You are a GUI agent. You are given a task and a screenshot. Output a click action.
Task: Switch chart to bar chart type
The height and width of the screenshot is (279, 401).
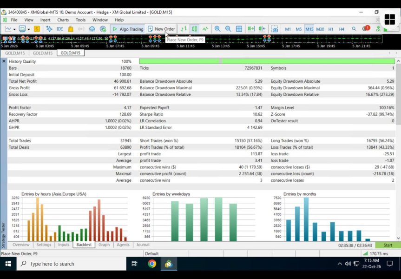(184, 29)
